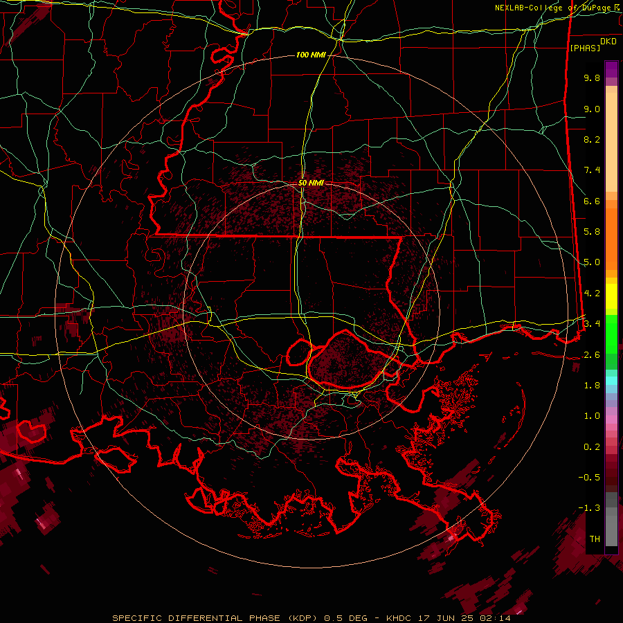
Task: Click the -0.5 legend value
Action: click(x=589, y=478)
